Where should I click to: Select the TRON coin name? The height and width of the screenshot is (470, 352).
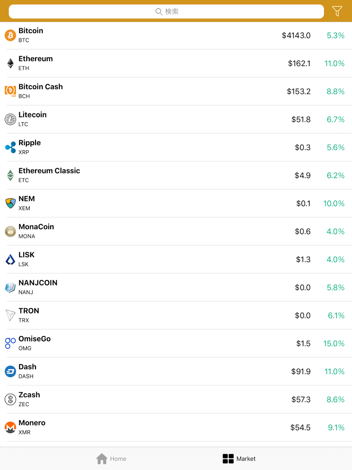pos(29,311)
